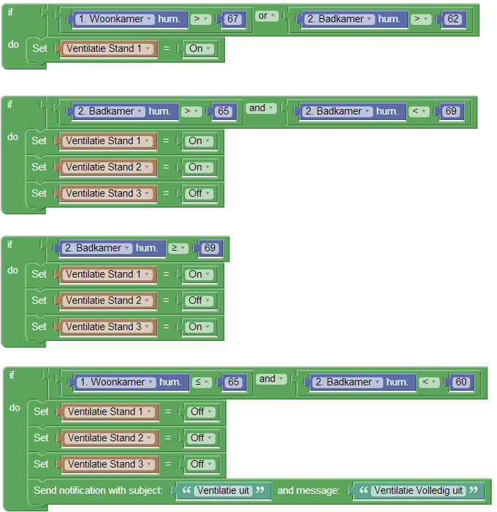Open the '≥' comparison operator dropdown
497x512 pixels.
178,248
